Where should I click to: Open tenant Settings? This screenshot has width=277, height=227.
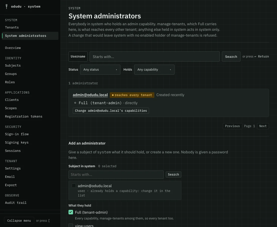[13, 168]
